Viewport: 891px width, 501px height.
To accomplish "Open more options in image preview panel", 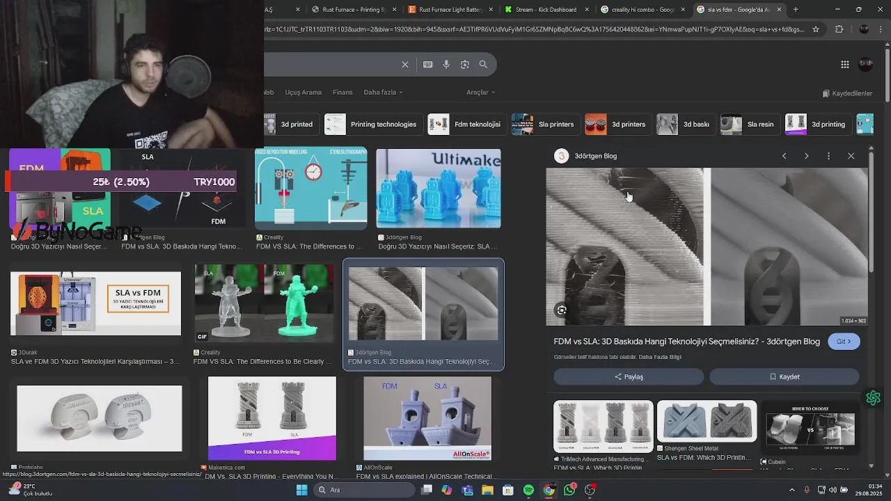I will point(828,156).
